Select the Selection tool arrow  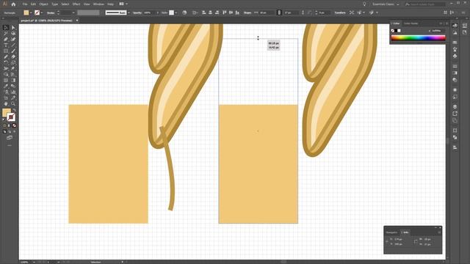[x=6, y=28]
